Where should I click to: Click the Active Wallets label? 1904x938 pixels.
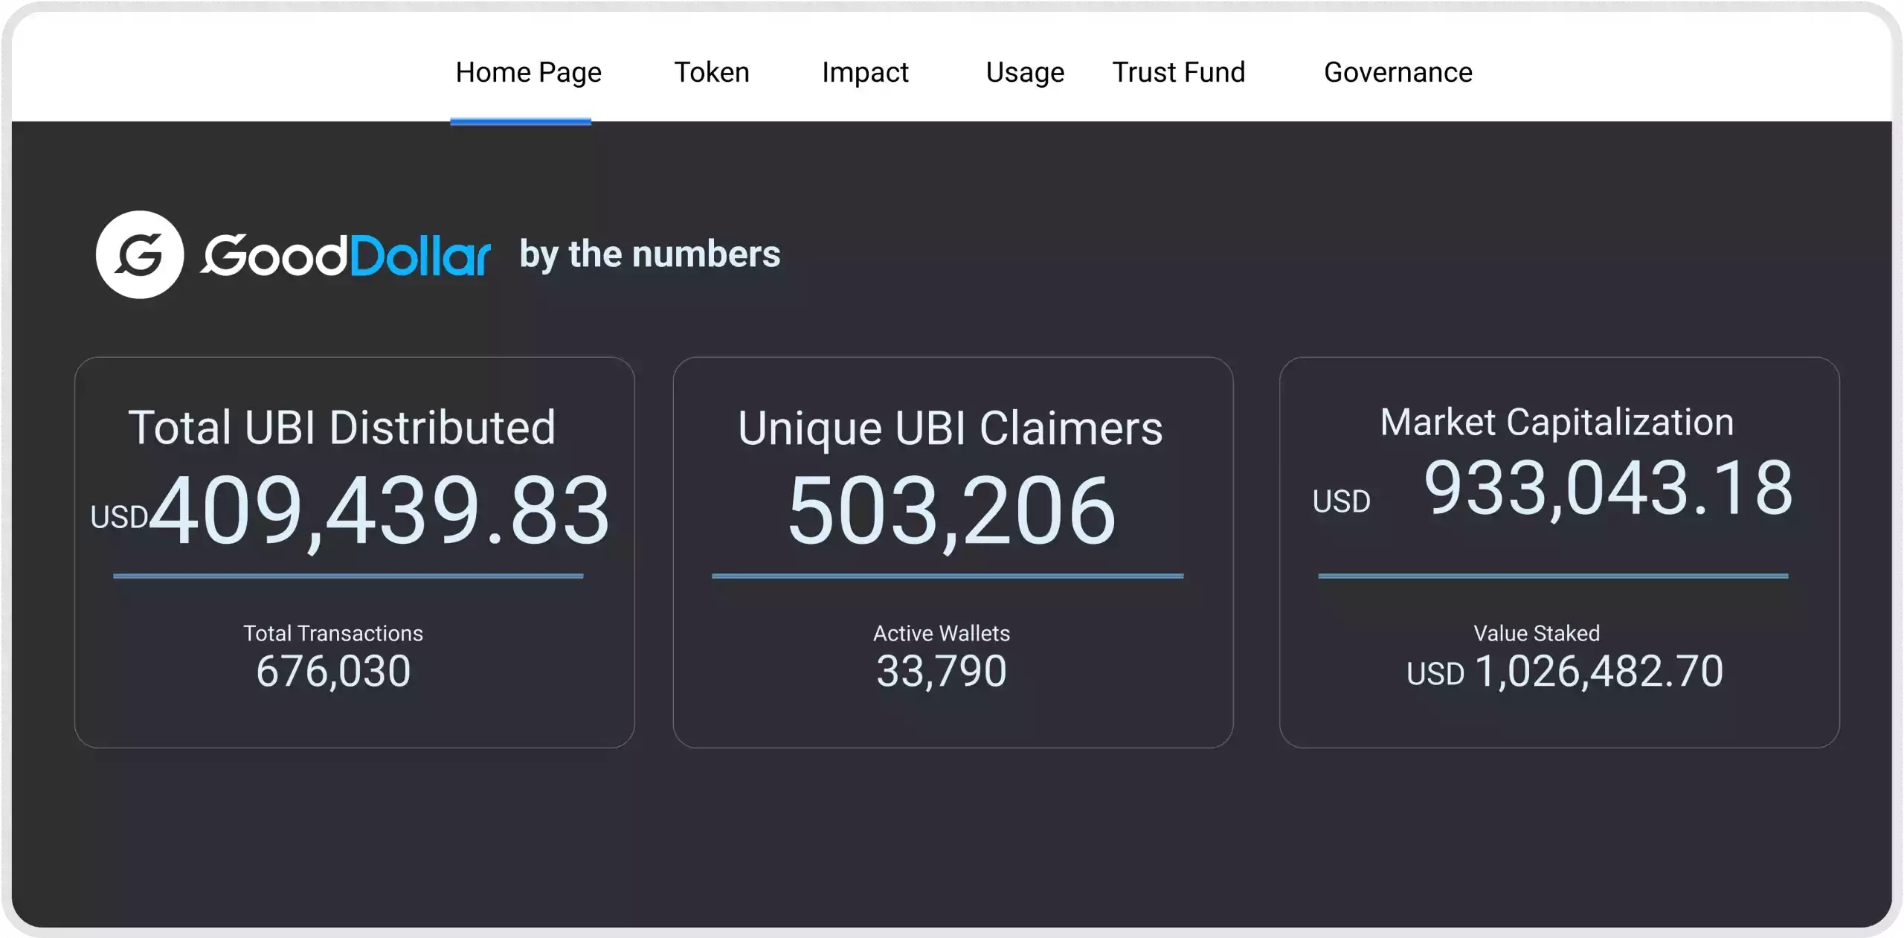pos(942,633)
